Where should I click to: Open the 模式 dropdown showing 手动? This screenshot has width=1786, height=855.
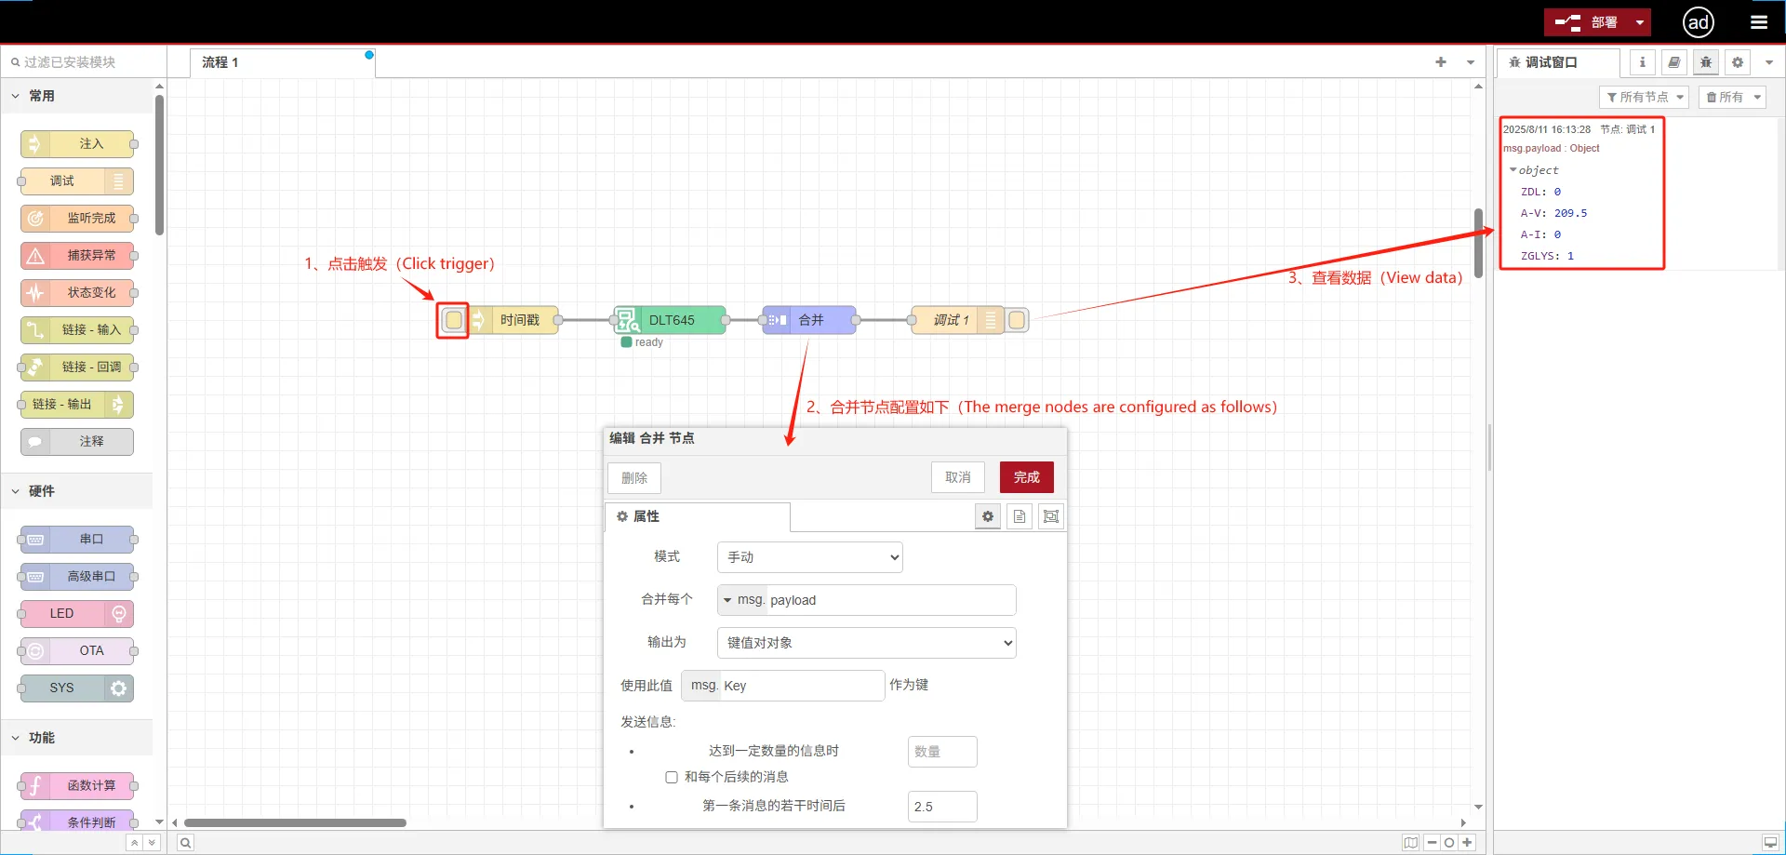[x=809, y=557]
